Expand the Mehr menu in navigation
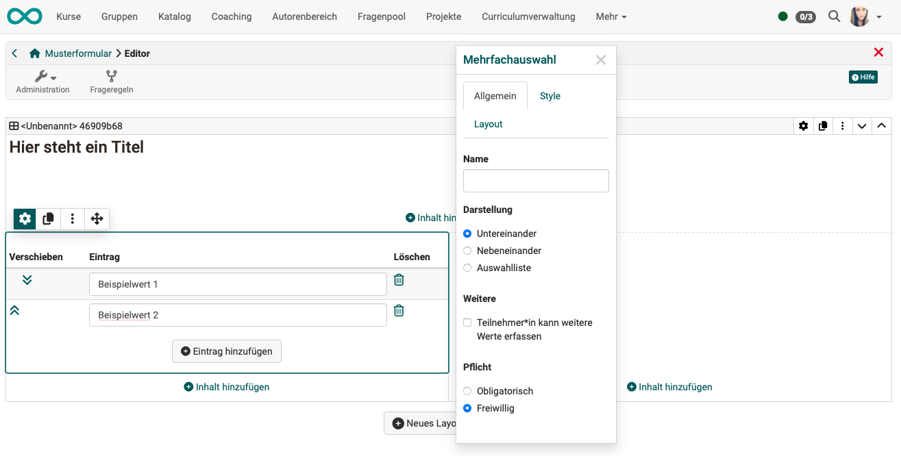This screenshot has height=456, width=901. tap(610, 16)
